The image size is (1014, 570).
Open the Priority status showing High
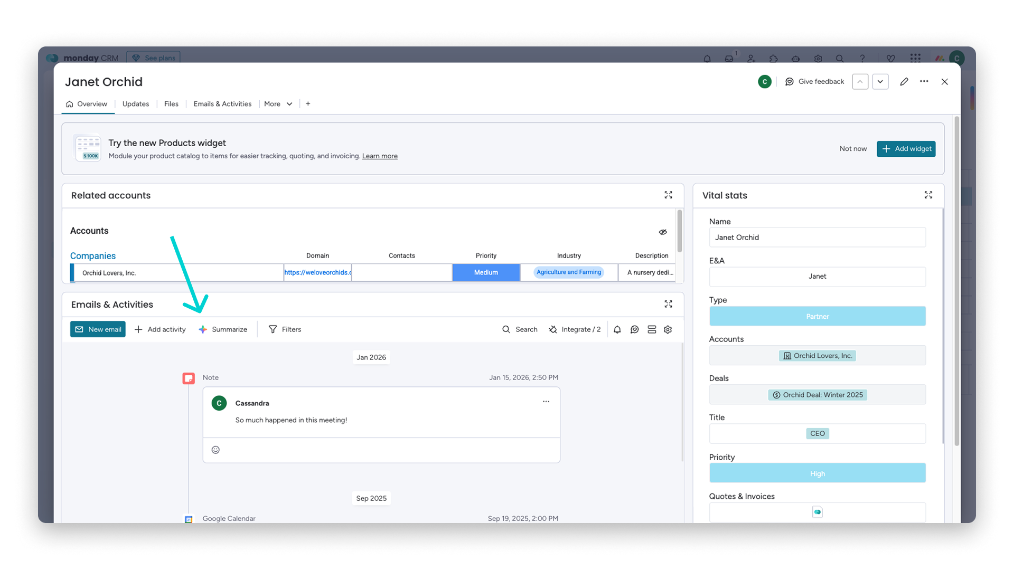[818, 473]
